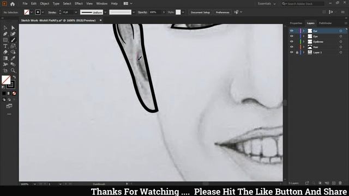Screen dimensions: 349x196
Task: Delete selected layer with trash icon
Action: [x=340, y=183]
